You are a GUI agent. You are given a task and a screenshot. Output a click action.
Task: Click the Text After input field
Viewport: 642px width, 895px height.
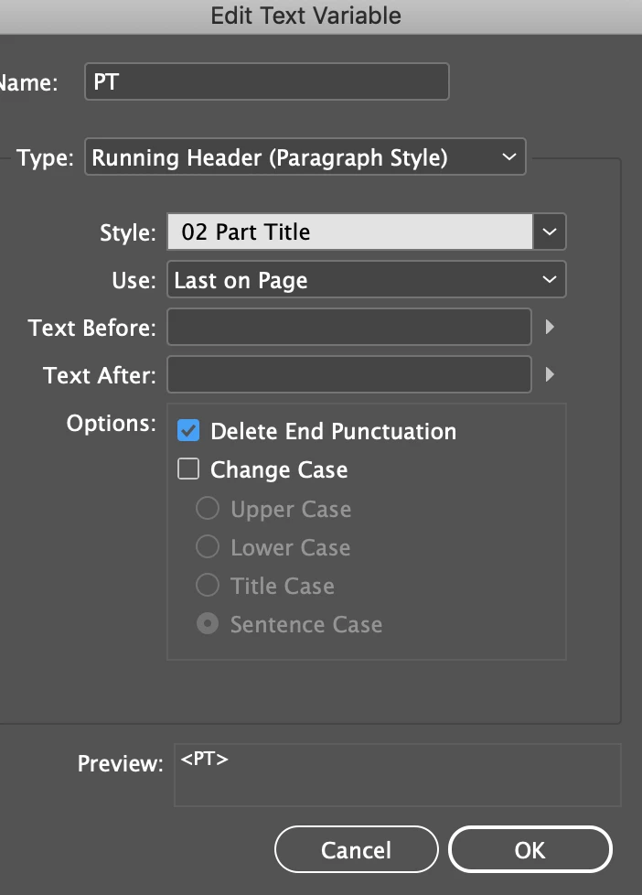pos(349,374)
